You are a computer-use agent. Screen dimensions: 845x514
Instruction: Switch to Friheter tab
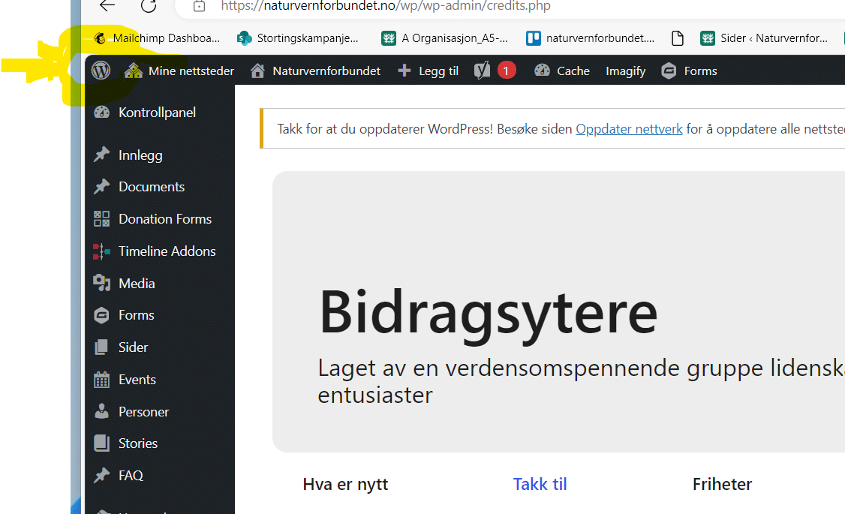[x=722, y=484]
